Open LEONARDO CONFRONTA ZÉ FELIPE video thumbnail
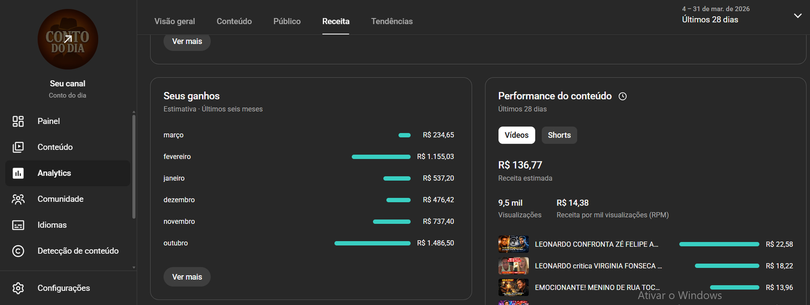Image resolution: width=810 pixels, height=305 pixels. pyautogui.click(x=513, y=244)
